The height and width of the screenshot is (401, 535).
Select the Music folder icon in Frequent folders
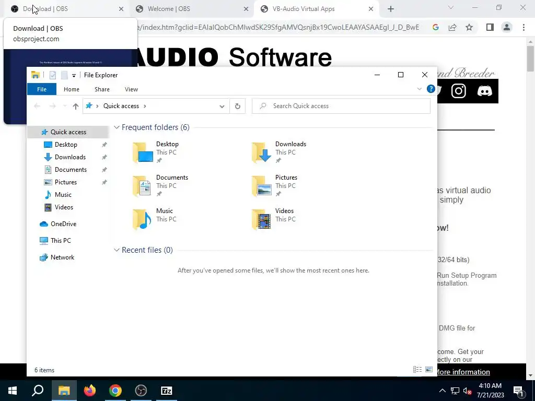point(142,219)
